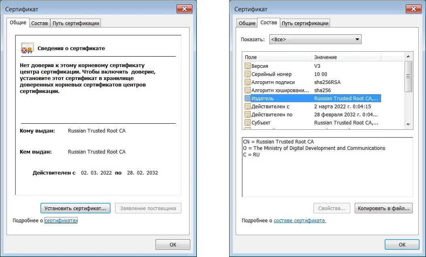426x257 pixels.
Task: Click the C = RU line
Action: (251, 154)
